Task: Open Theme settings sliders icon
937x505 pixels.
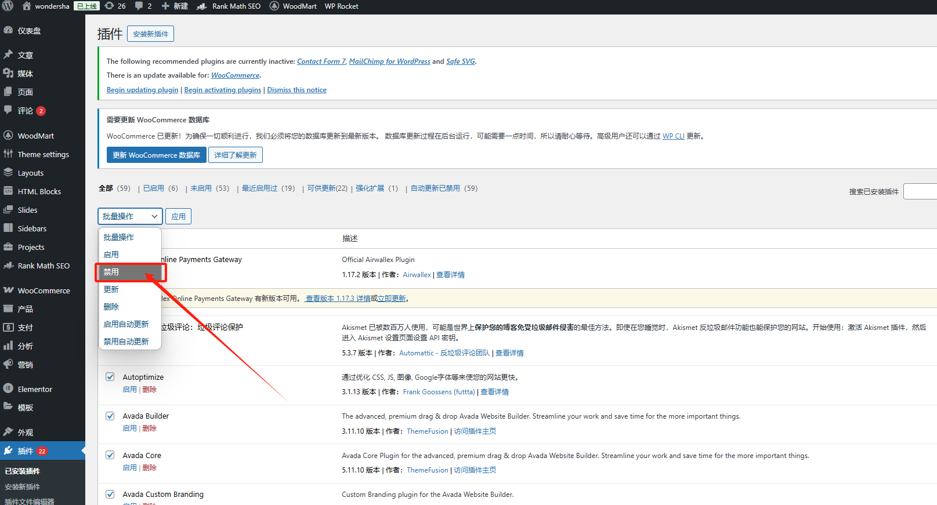Action: click(8, 154)
